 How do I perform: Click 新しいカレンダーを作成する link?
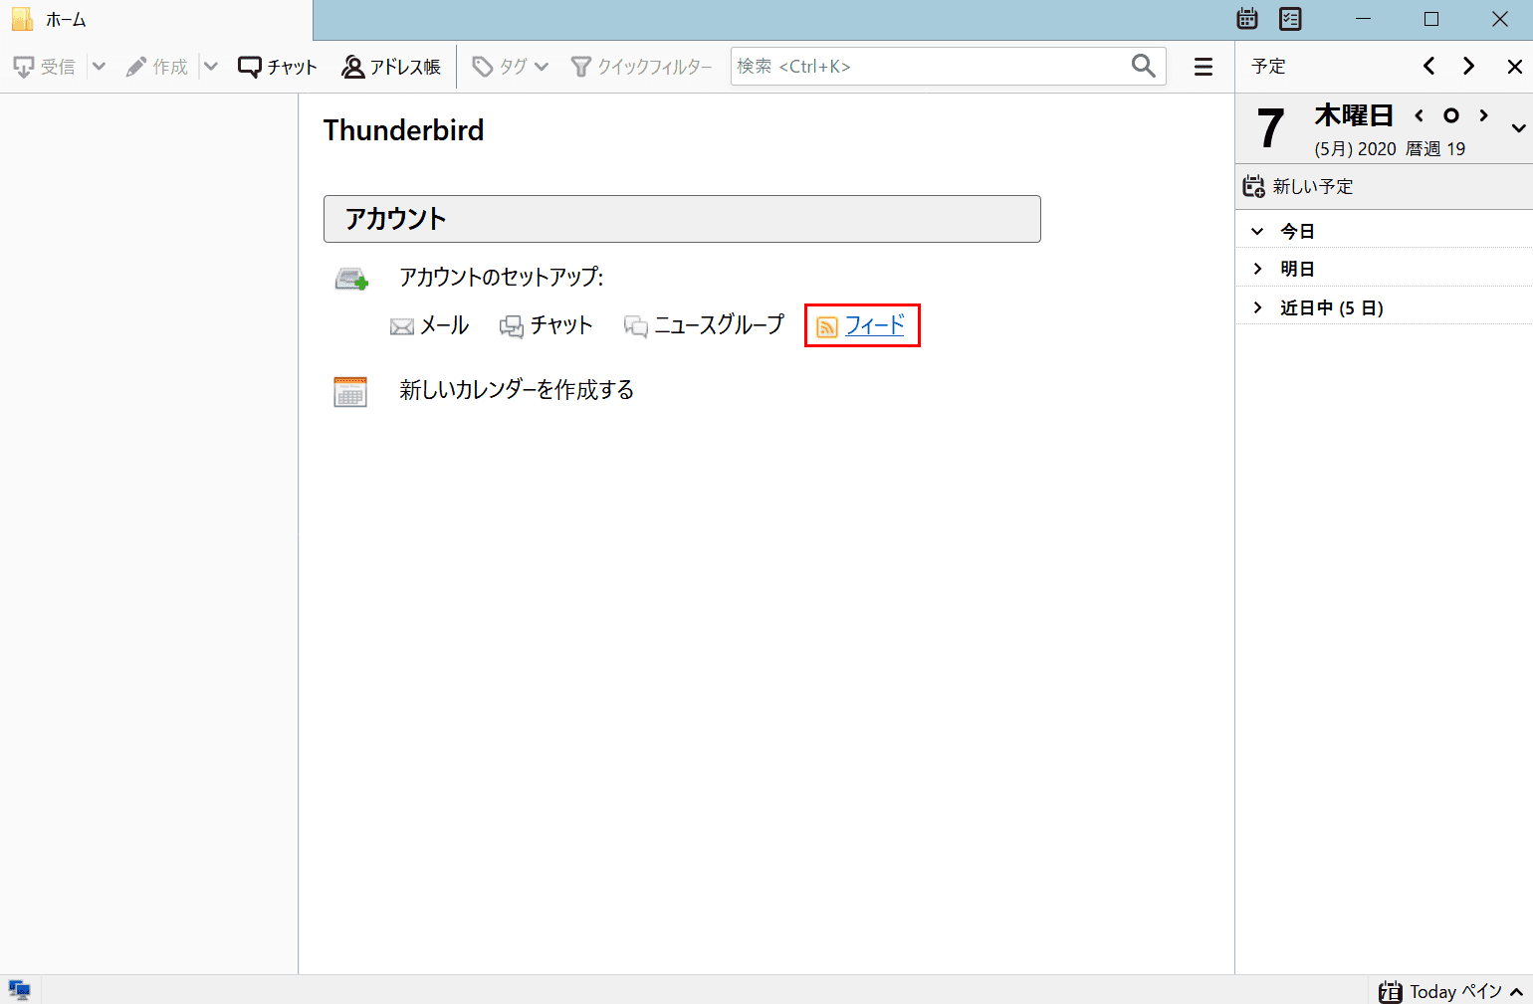pyautogui.click(x=517, y=390)
